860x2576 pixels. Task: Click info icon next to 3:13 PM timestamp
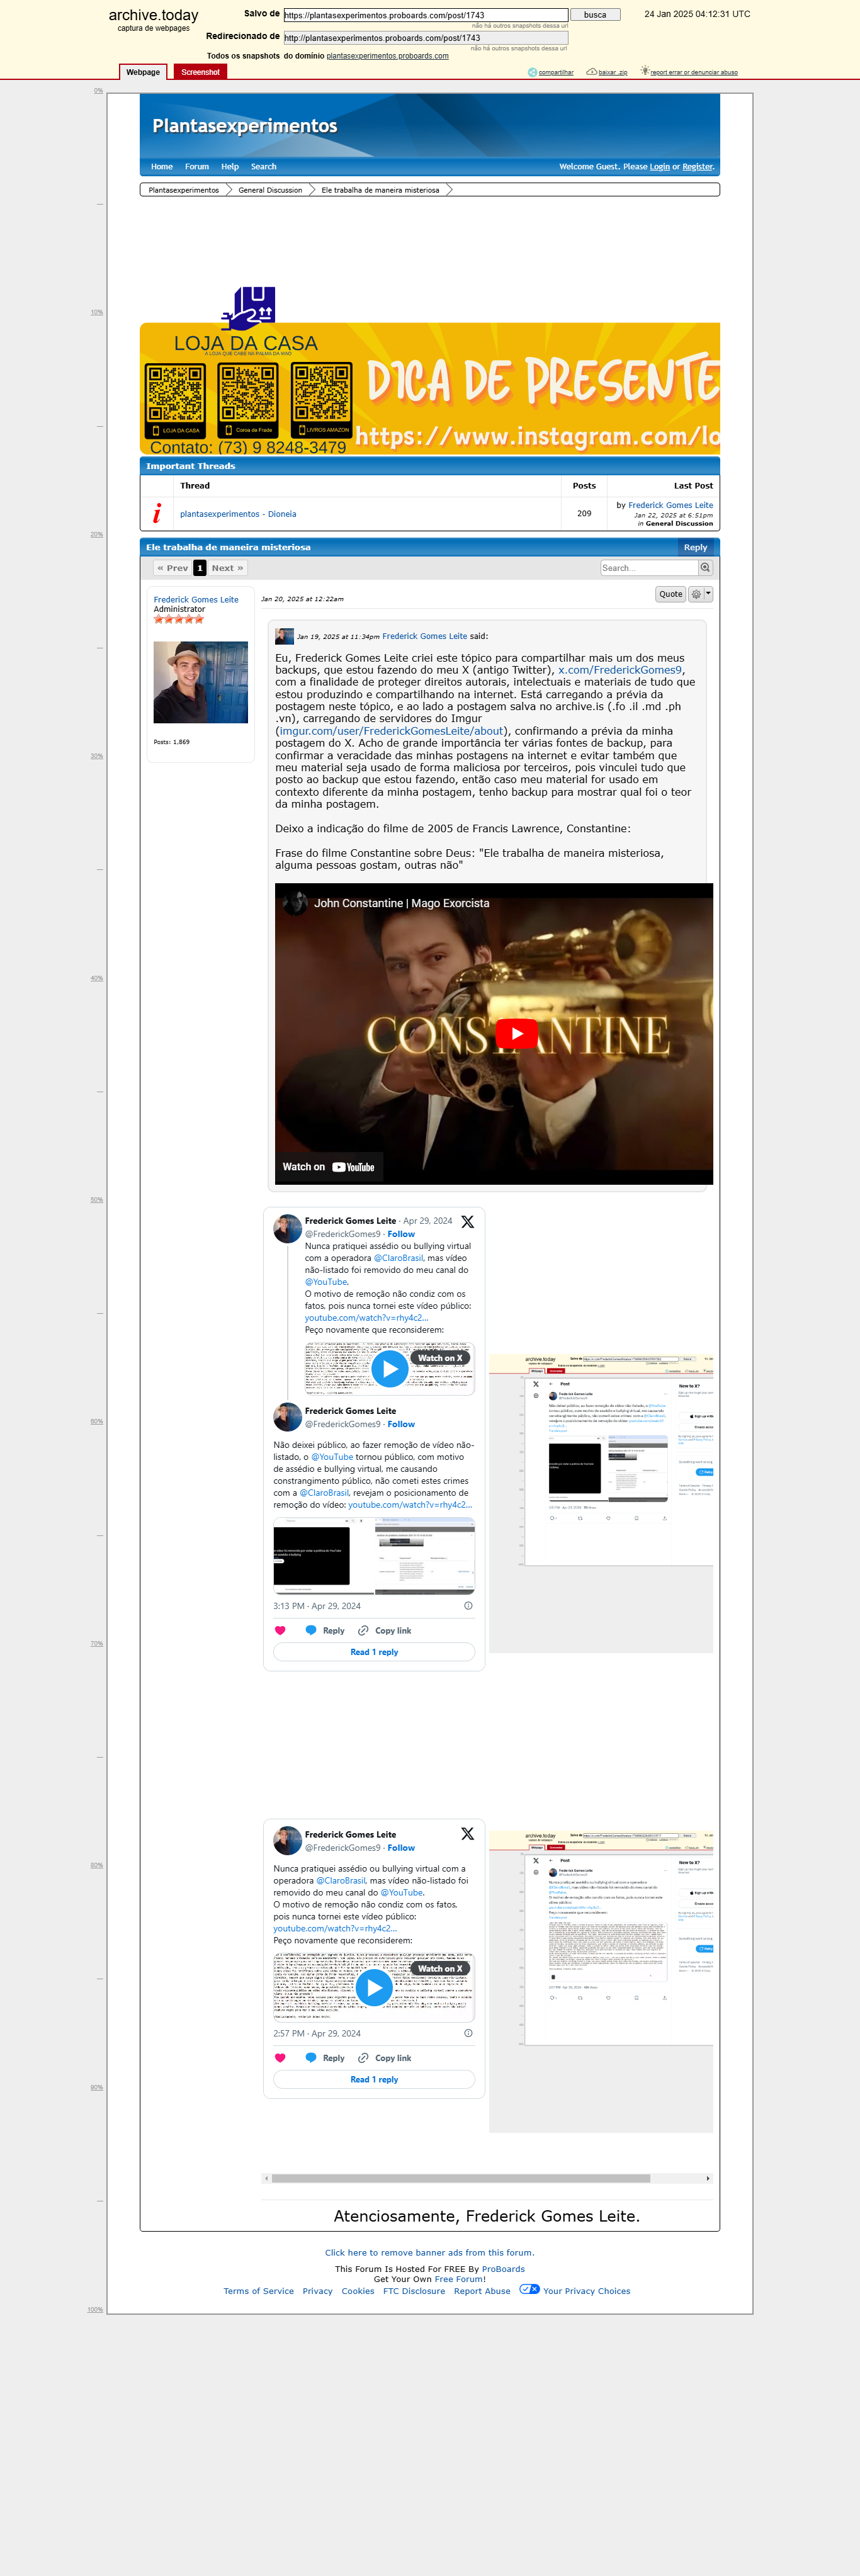(468, 1606)
